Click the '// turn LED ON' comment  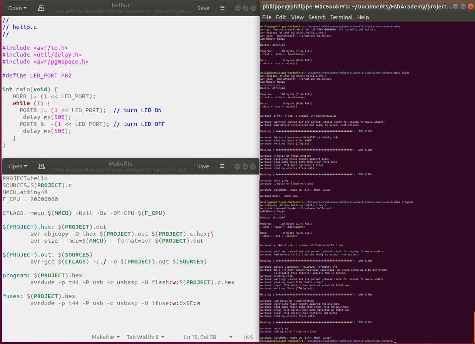tap(137, 110)
